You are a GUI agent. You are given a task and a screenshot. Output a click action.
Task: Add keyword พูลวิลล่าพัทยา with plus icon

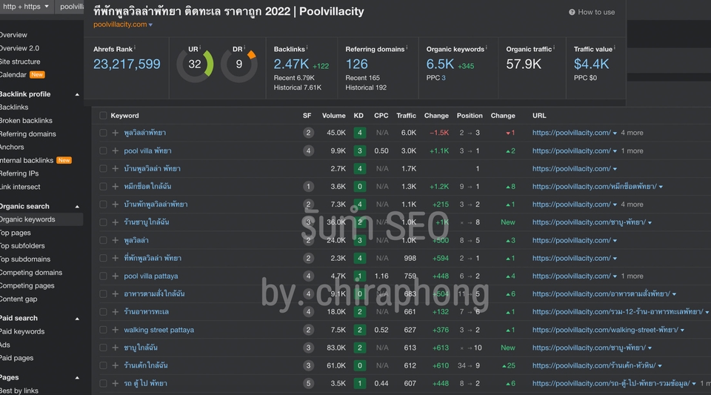116,133
